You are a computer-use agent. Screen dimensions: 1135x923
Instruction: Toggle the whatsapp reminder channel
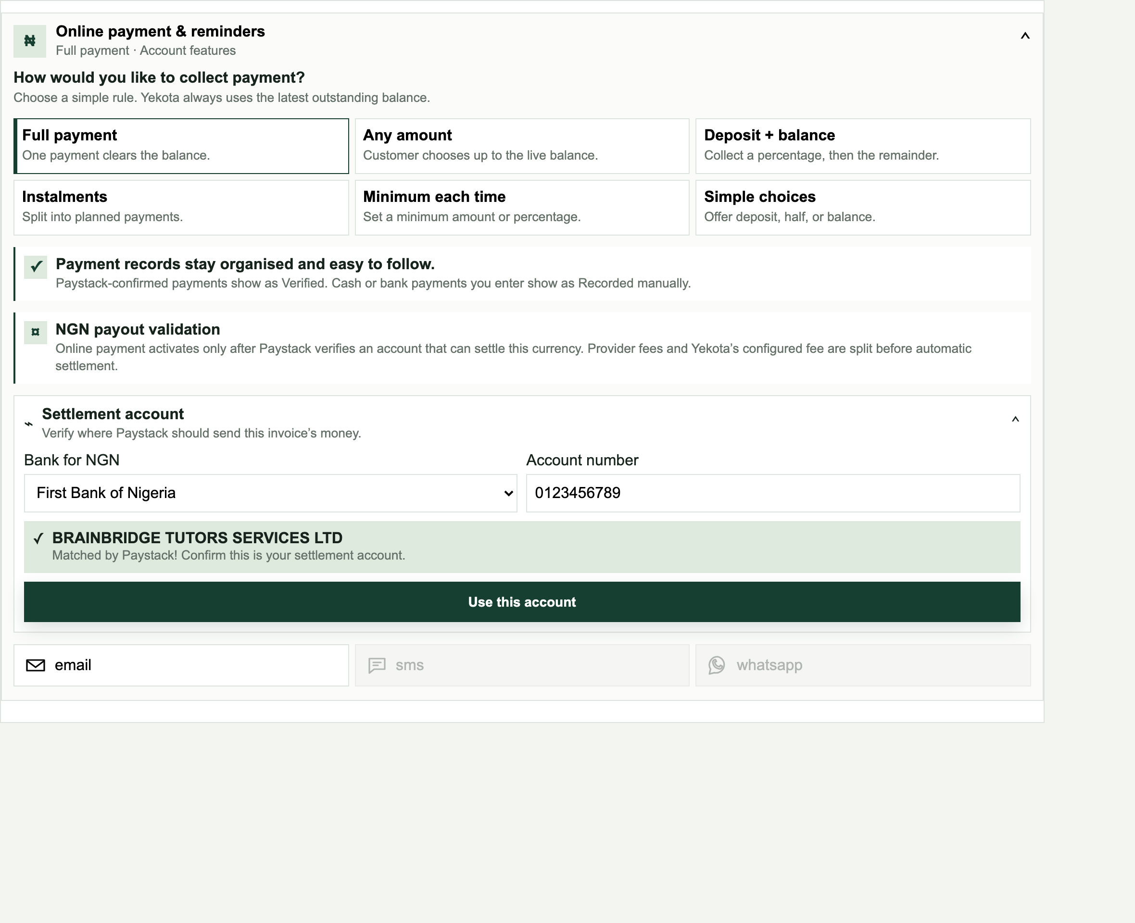(x=863, y=665)
